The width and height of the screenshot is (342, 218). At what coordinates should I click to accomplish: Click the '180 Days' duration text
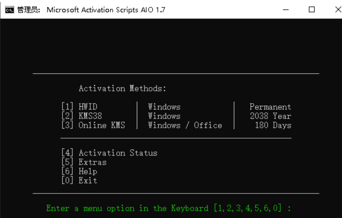pyautogui.click(x=273, y=126)
